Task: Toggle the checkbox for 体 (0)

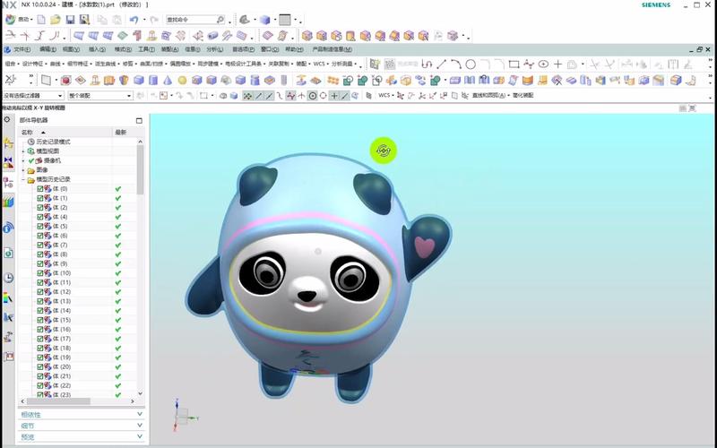Action: tap(39, 188)
